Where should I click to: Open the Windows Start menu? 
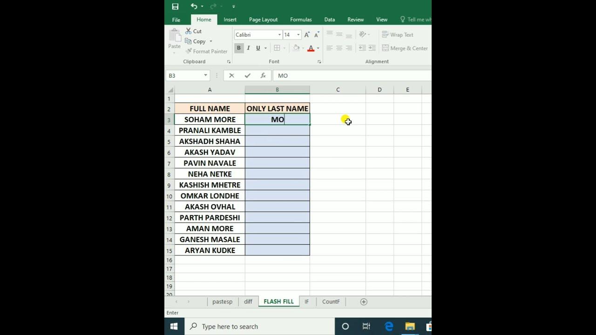(x=174, y=326)
